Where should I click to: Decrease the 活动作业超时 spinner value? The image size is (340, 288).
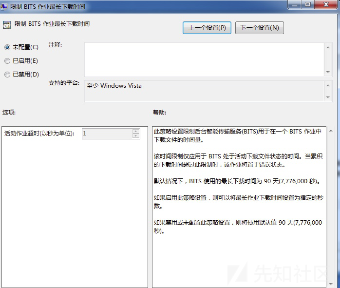pyautogui.click(x=136, y=136)
